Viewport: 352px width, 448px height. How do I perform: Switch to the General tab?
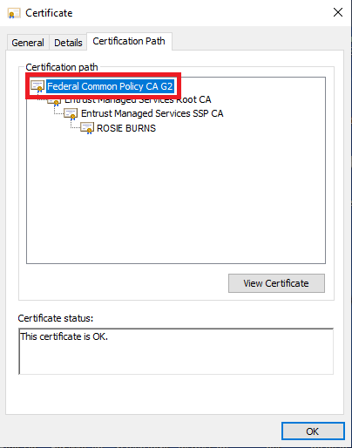[x=28, y=43]
